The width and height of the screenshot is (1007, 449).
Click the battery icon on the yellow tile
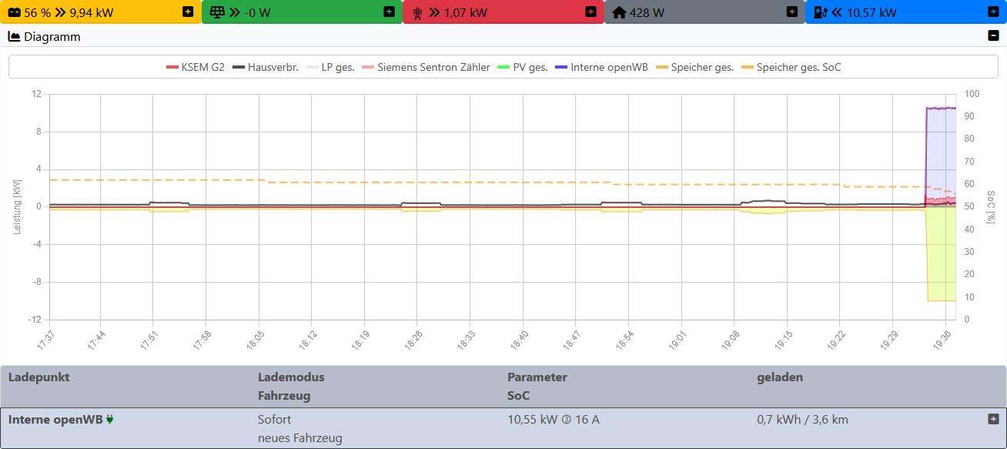click(13, 12)
